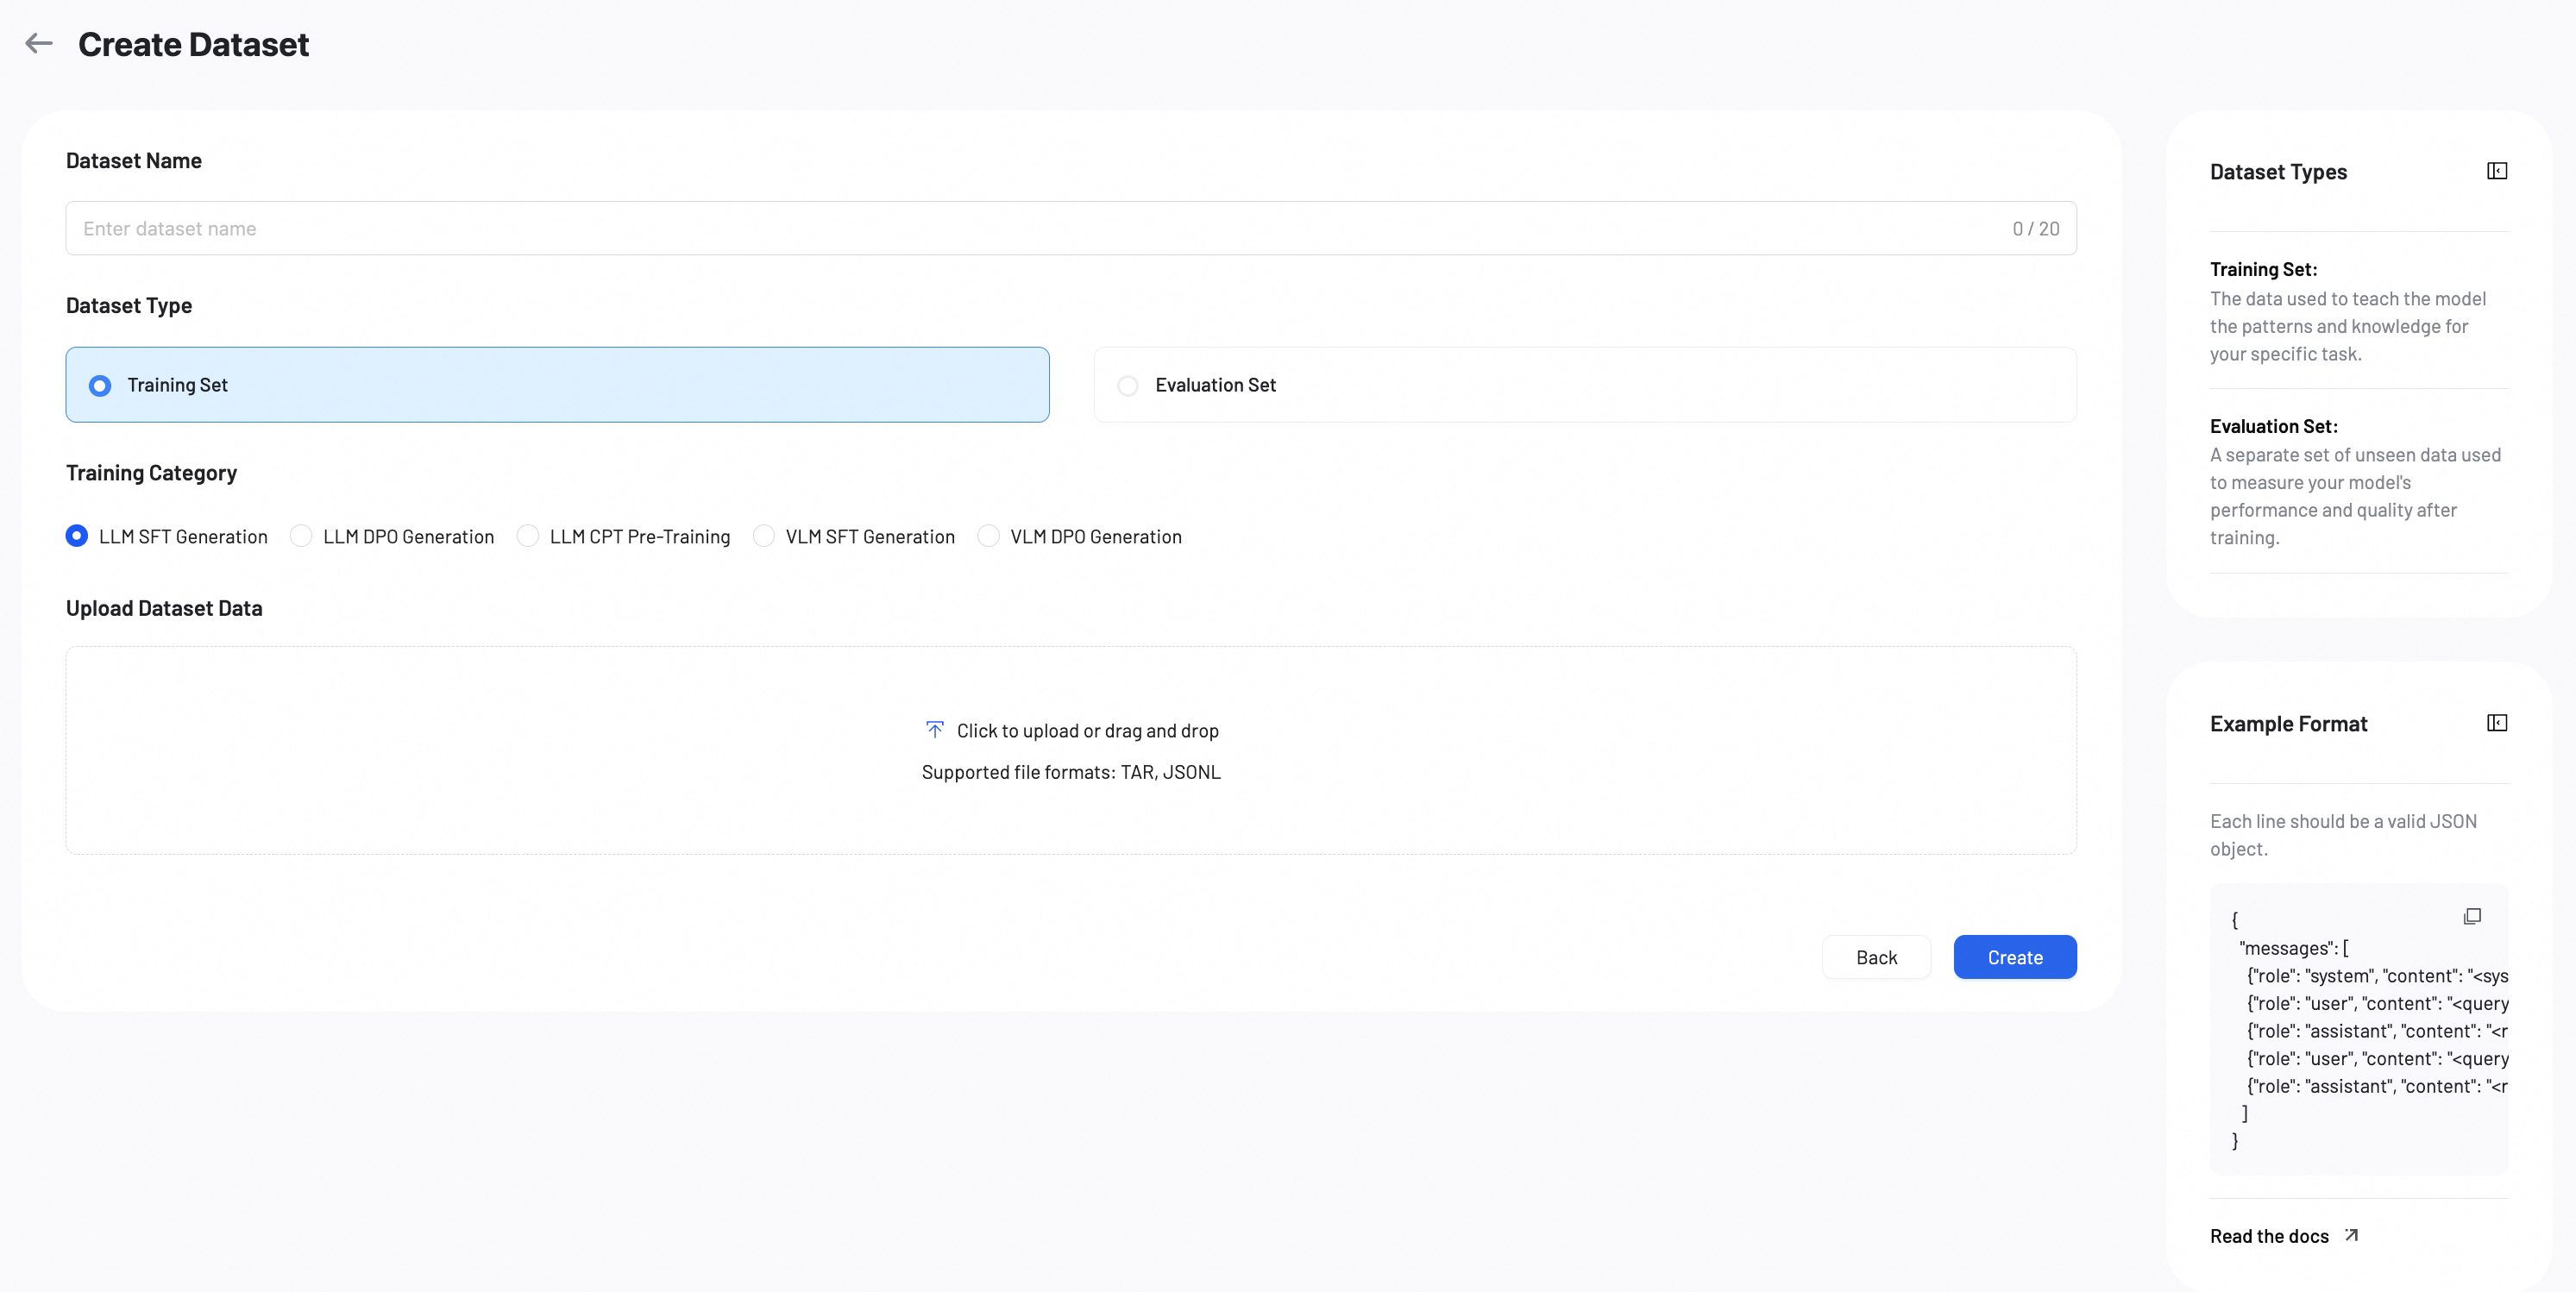Click the Back button
This screenshot has width=2576, height=1292.
tap(1876, 957)
